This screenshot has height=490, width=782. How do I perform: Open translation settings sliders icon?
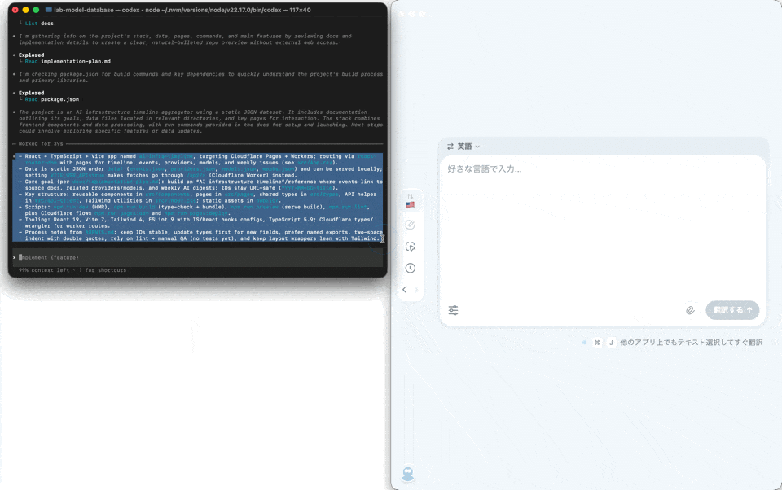[454, 310]
